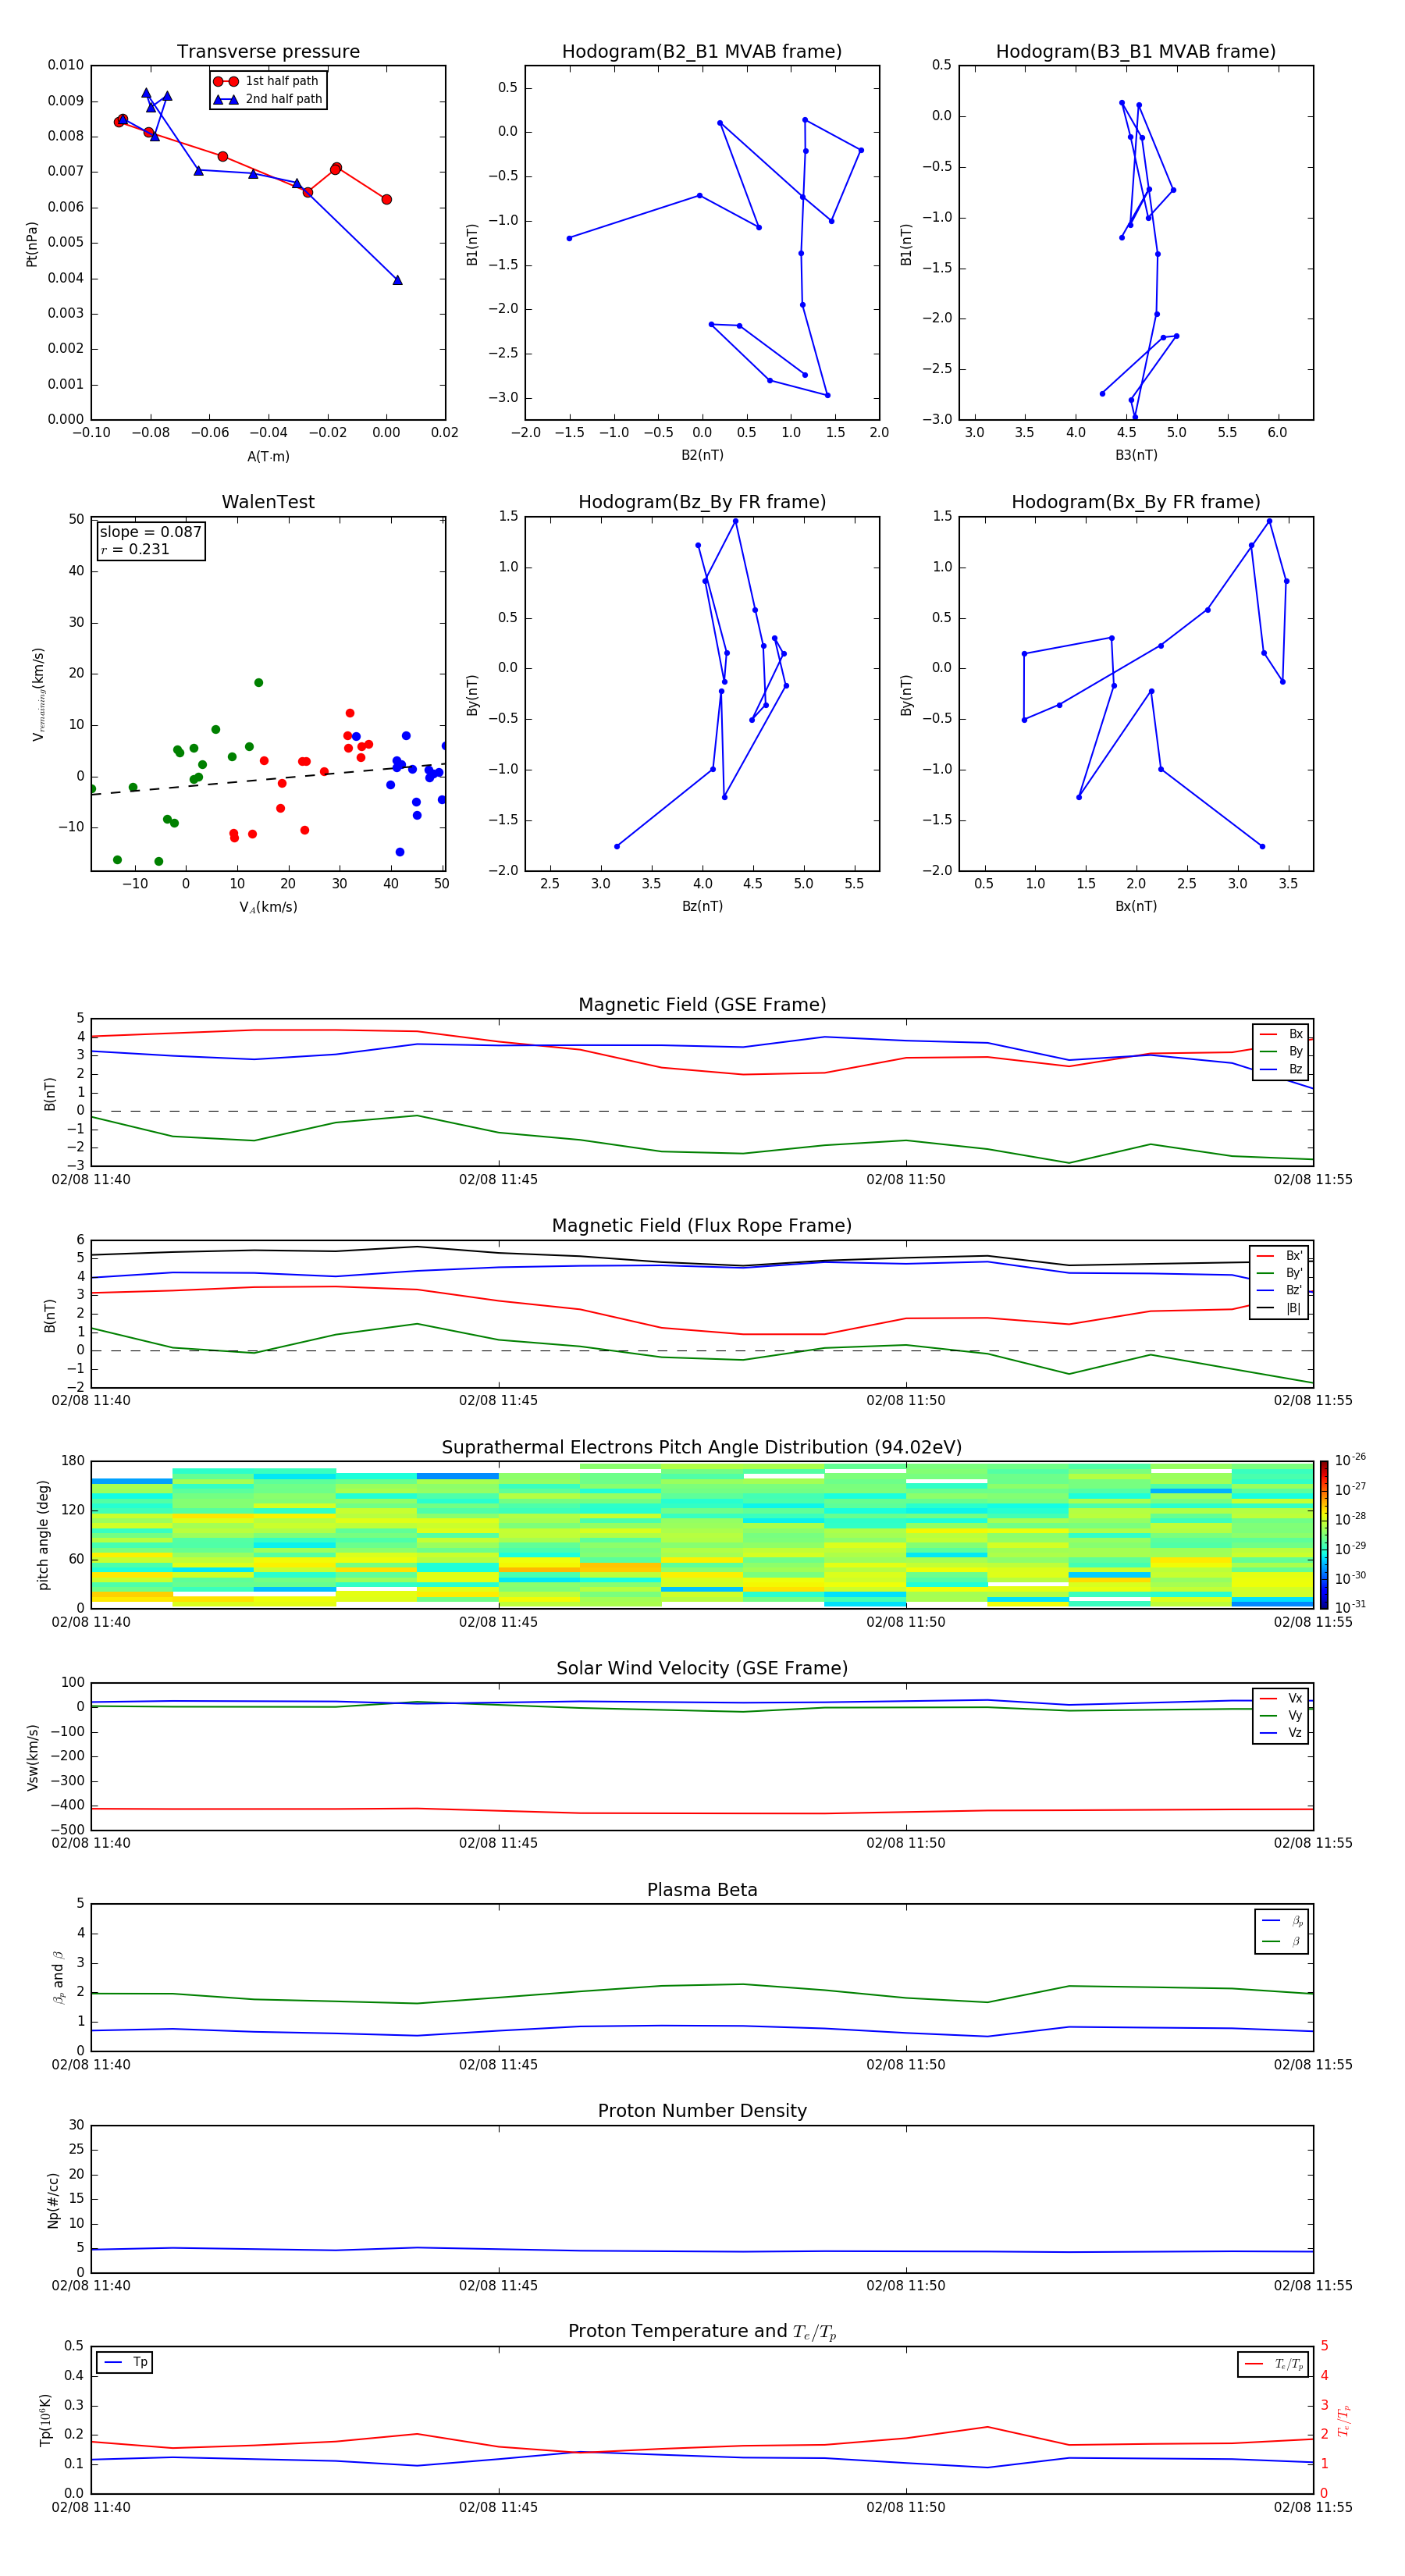Screen dimensions: 1405x2576
Task: Click the "Solar Wind Velocity (GSE Frame)" title
Action: pyautogui.click(x=702, y=1668)
